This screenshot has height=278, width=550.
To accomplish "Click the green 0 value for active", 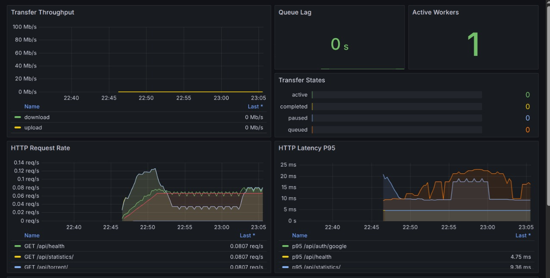I will click(527, 95).
